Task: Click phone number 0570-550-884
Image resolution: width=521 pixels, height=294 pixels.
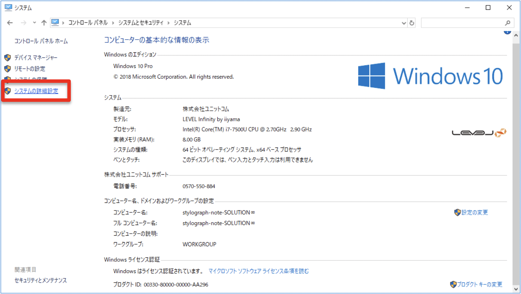Action: pyautogui.click(x=199, y=186)
